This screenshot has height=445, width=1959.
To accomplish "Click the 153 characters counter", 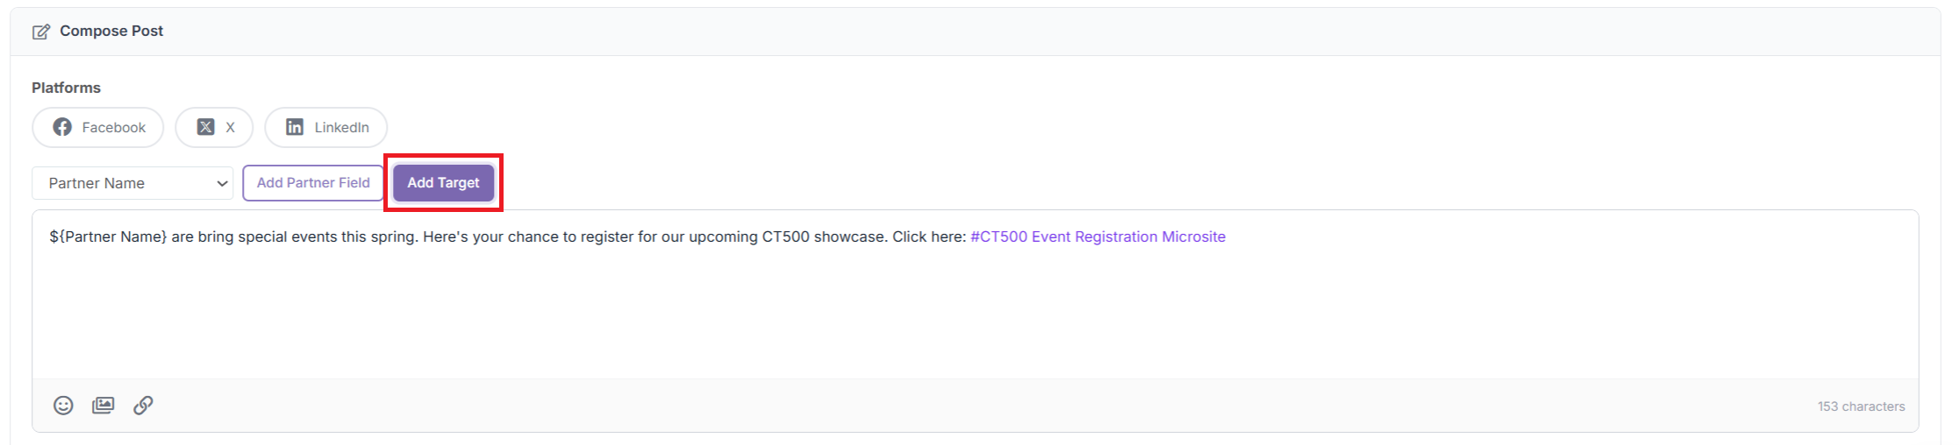I will click(1861, 406).
